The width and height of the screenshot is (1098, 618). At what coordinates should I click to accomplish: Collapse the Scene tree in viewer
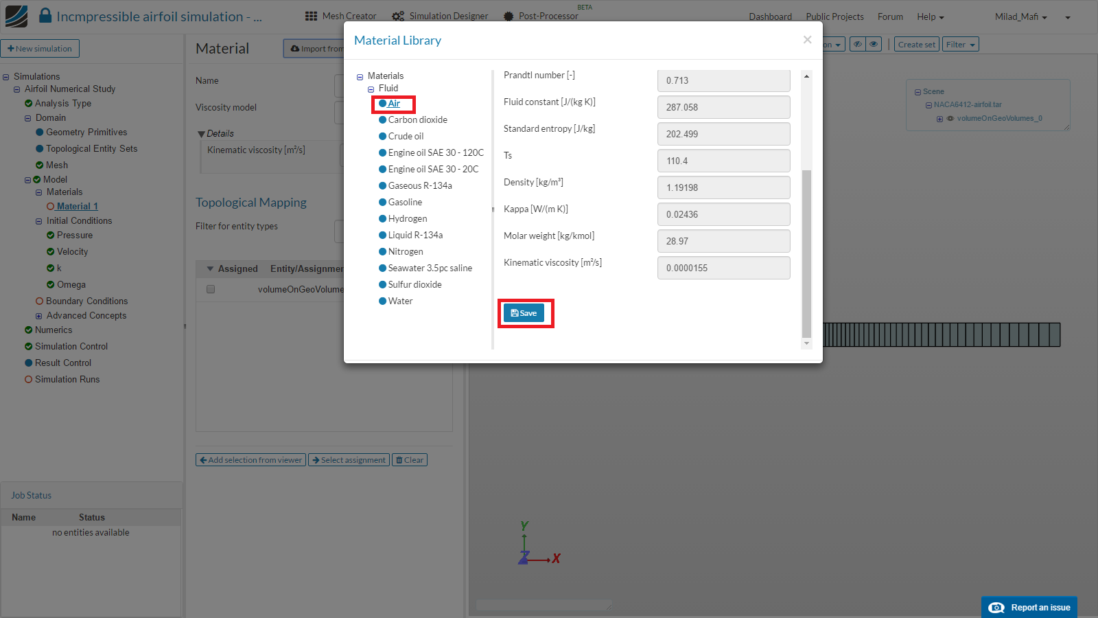click(918, 92)
